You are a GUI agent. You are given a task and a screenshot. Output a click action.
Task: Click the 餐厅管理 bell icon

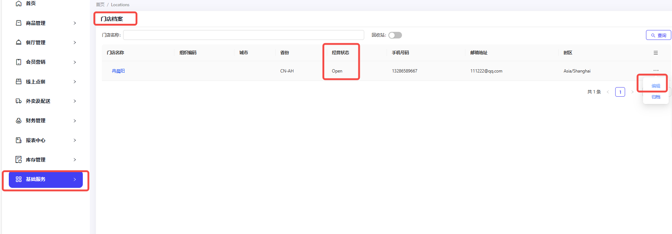coord(19,42)
